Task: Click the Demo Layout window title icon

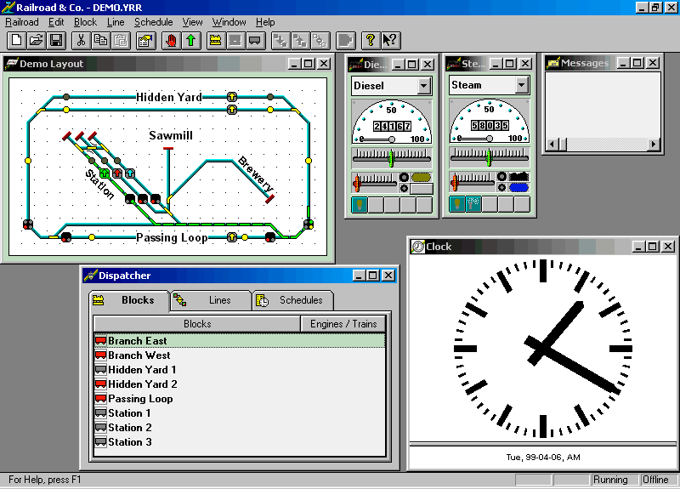Action: coord(12,63)
